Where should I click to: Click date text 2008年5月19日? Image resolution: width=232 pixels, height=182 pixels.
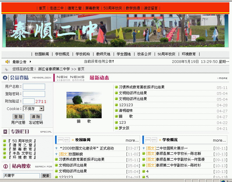(185, 62)
